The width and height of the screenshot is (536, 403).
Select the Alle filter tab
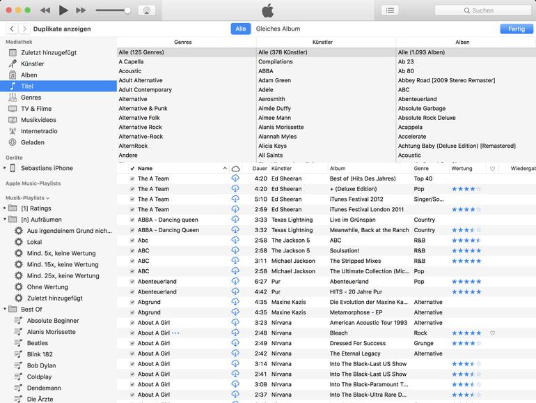(241, 29)
